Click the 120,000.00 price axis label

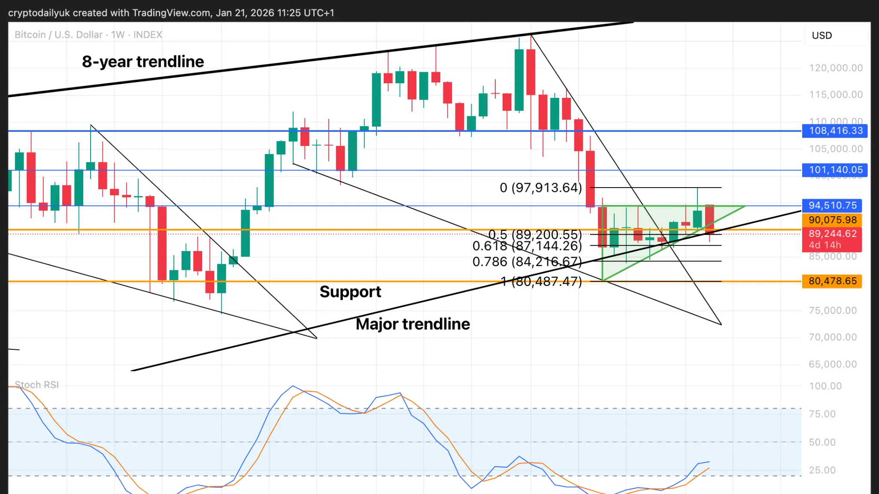coord(835,68)
